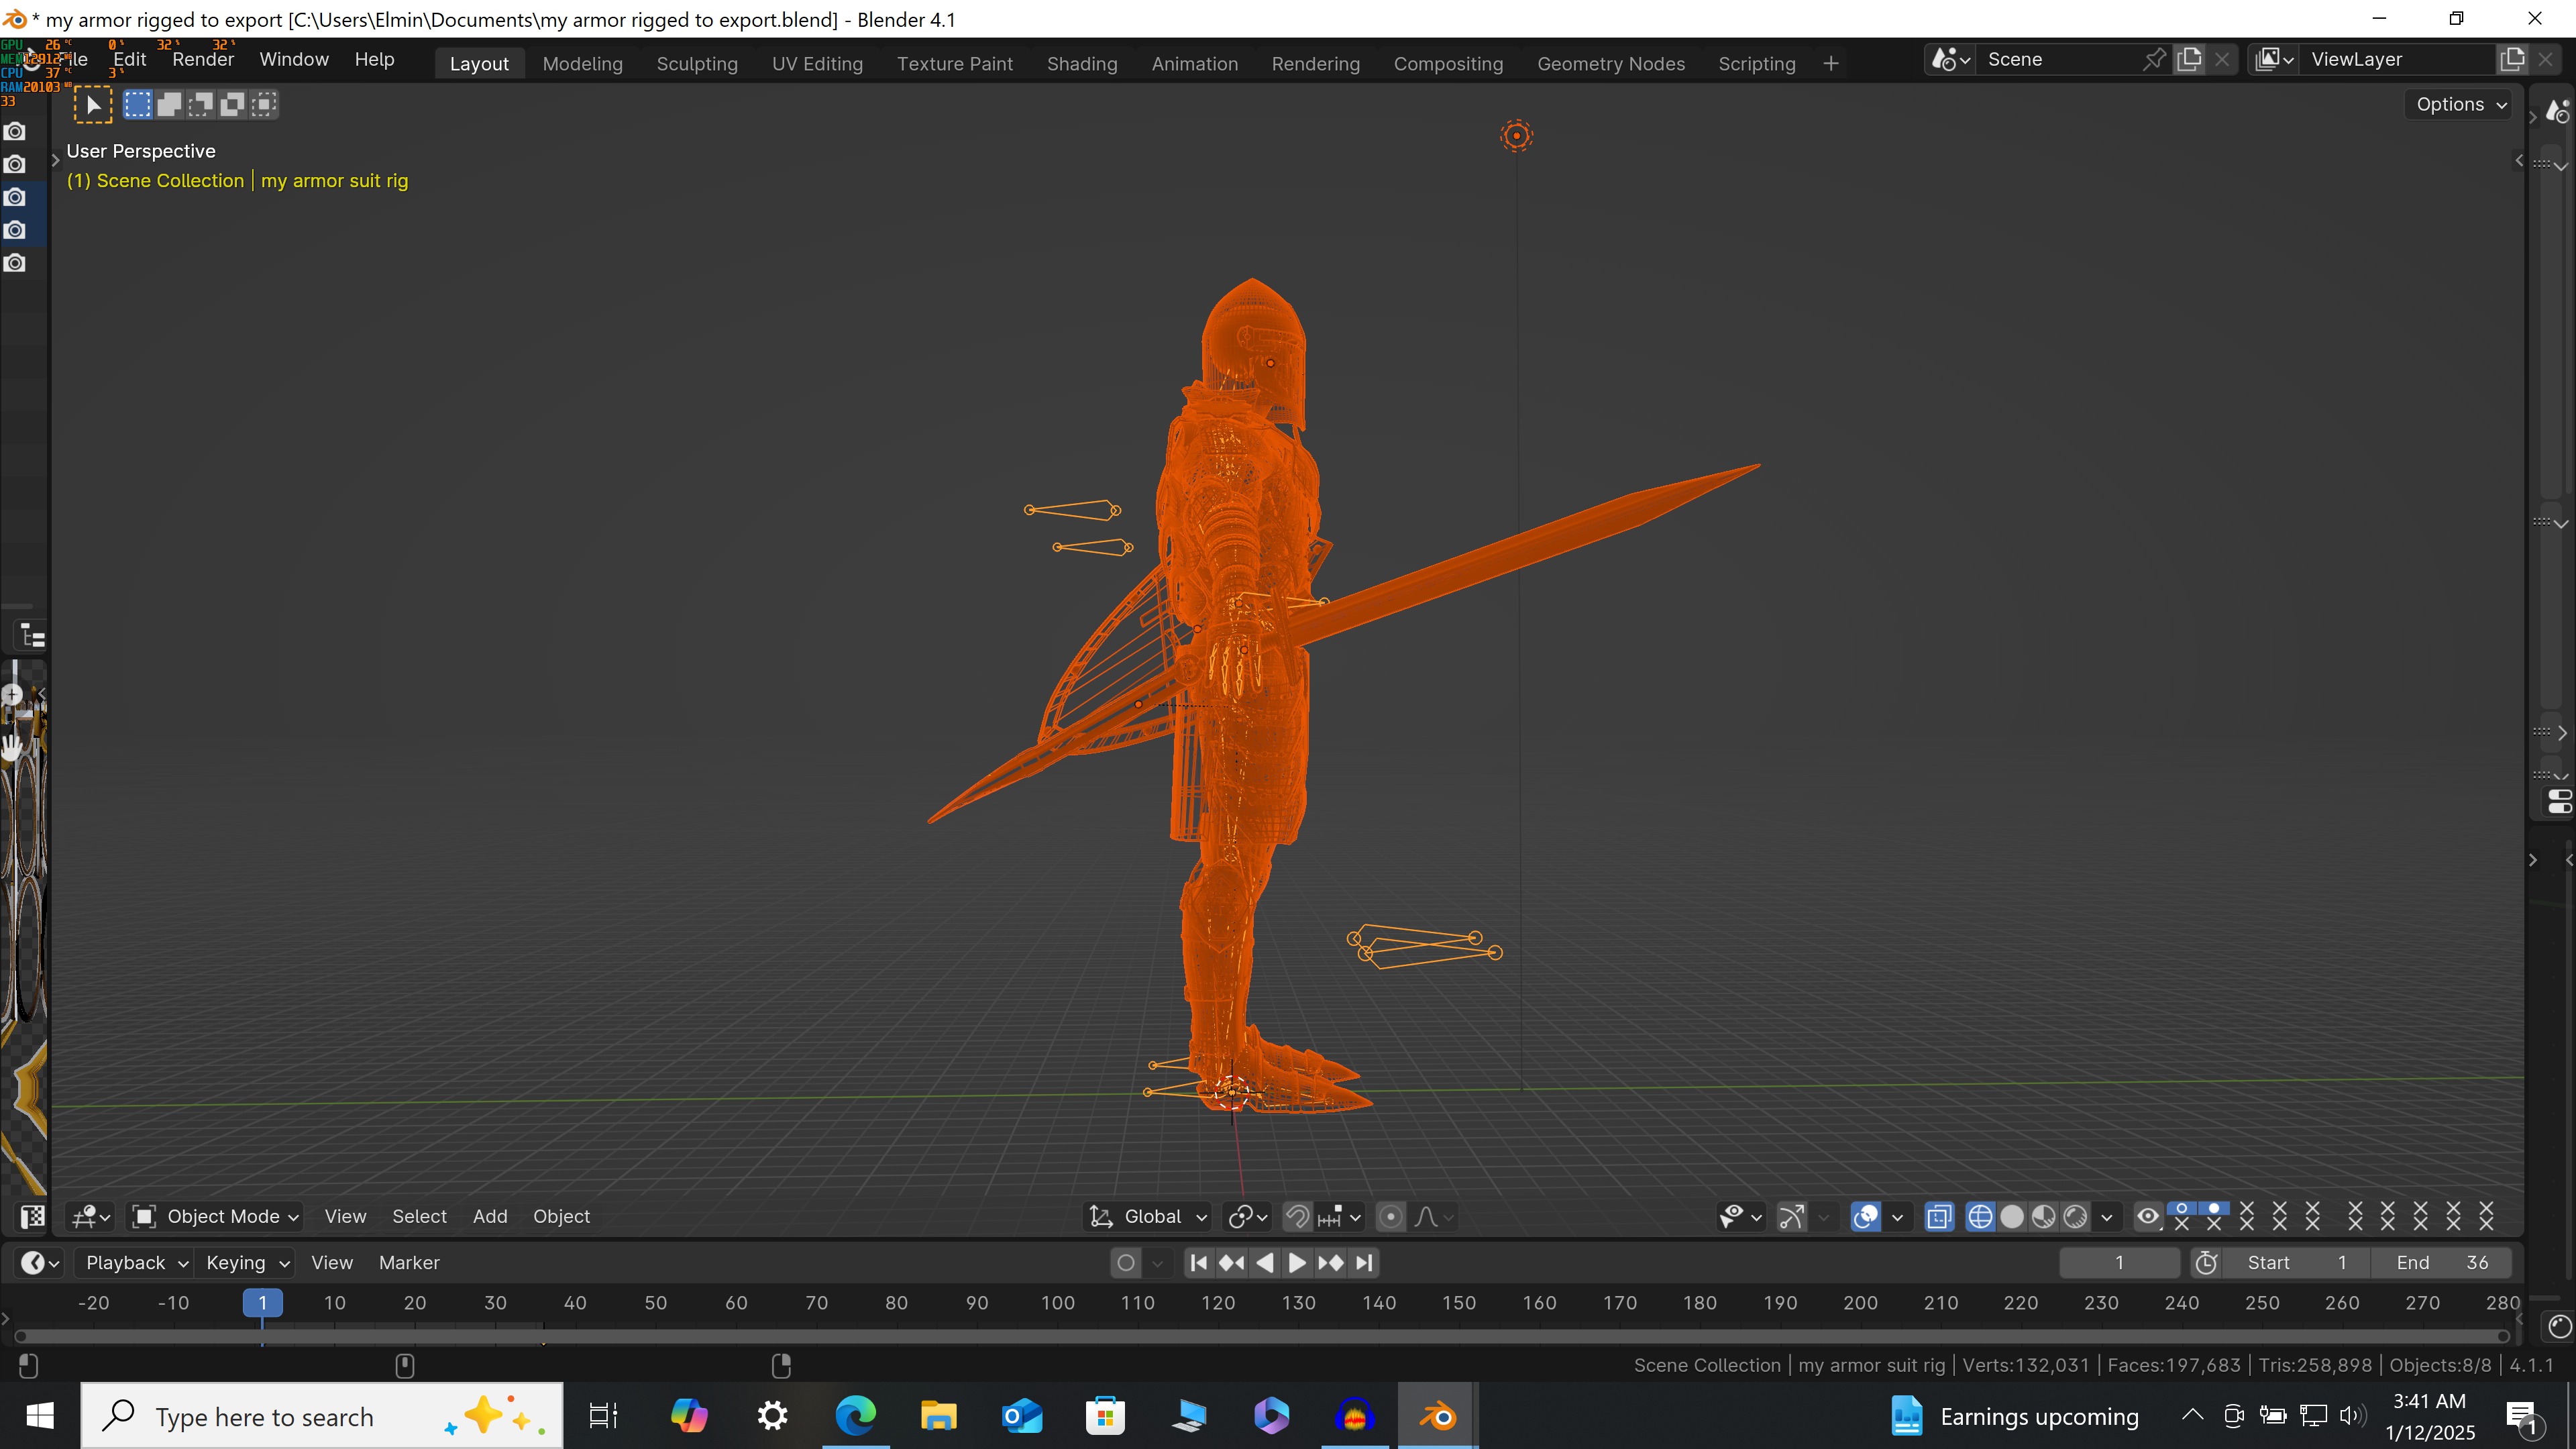
Task: Switch to the UV Editing workspace tab
Action: point(817,64)
